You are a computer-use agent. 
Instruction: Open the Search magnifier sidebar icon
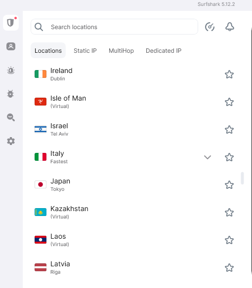11,117
